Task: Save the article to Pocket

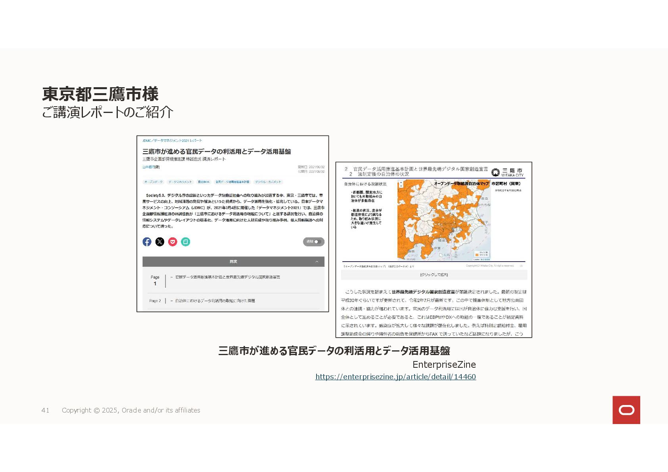Action: [173, 242]
